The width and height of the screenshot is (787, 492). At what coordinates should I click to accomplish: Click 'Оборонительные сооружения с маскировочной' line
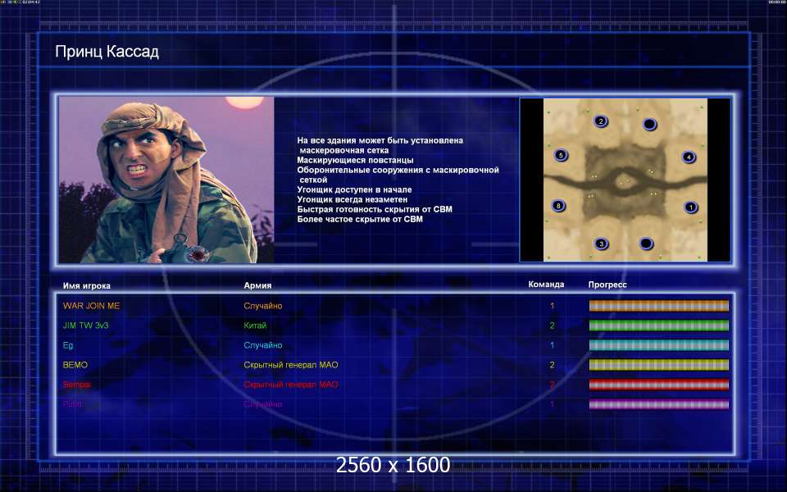point(398,171)
